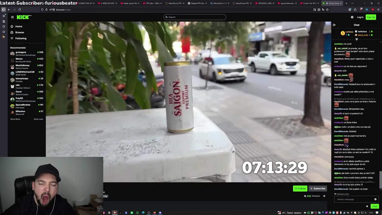Click browser back arrow
The height and width of the screenshot is (215, 382).
click(9, 10)
